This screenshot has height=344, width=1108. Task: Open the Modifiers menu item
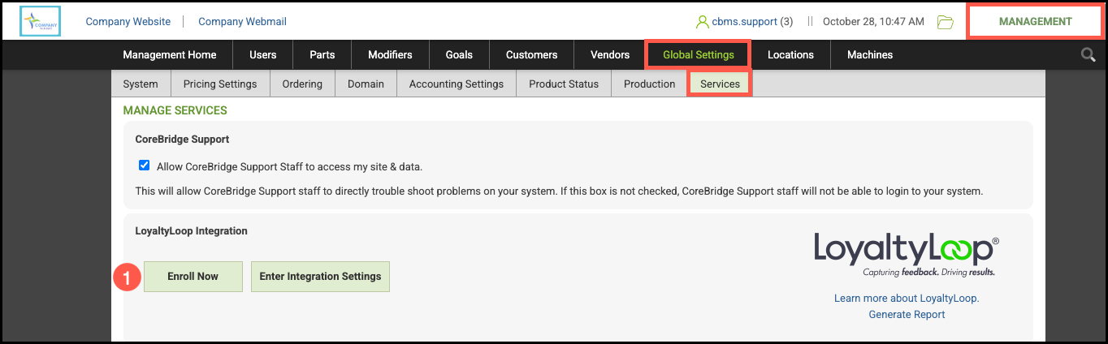point(390,55)
